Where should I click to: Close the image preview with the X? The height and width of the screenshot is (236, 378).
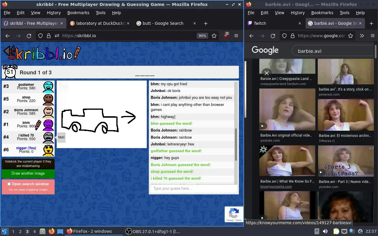[x=267, y=73]
